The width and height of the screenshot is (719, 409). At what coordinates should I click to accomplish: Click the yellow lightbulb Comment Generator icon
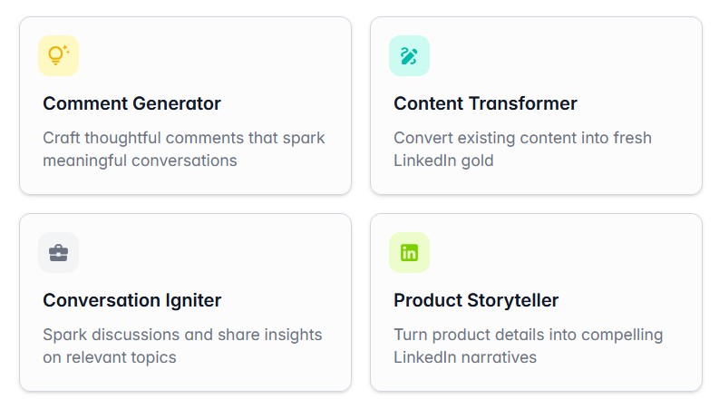tap(59, 55)
